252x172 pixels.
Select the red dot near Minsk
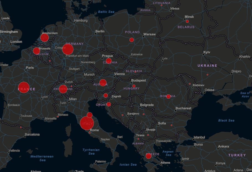(x=187, y=21)
